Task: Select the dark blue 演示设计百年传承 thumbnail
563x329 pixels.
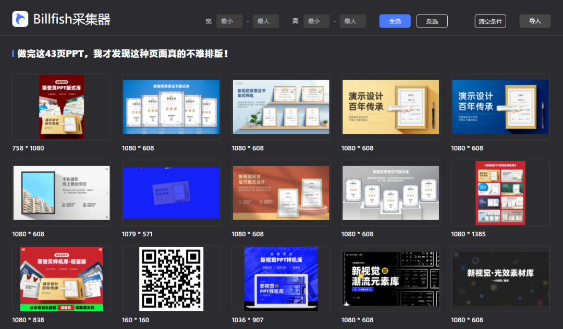Action: [x=500, y=107]
